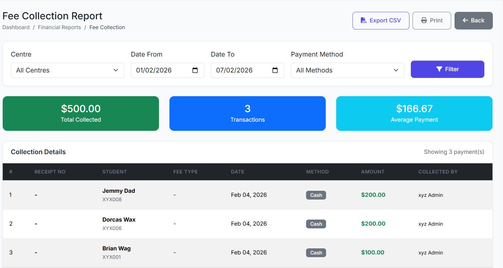Open Financial Reports breadcrumb link

pyautogui.click(x=59, y=27)
